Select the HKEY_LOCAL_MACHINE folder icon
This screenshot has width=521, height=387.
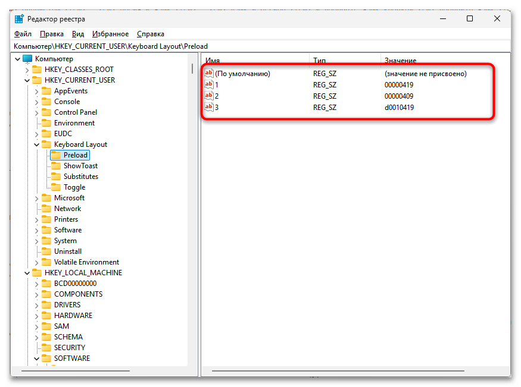click(37, 273)
